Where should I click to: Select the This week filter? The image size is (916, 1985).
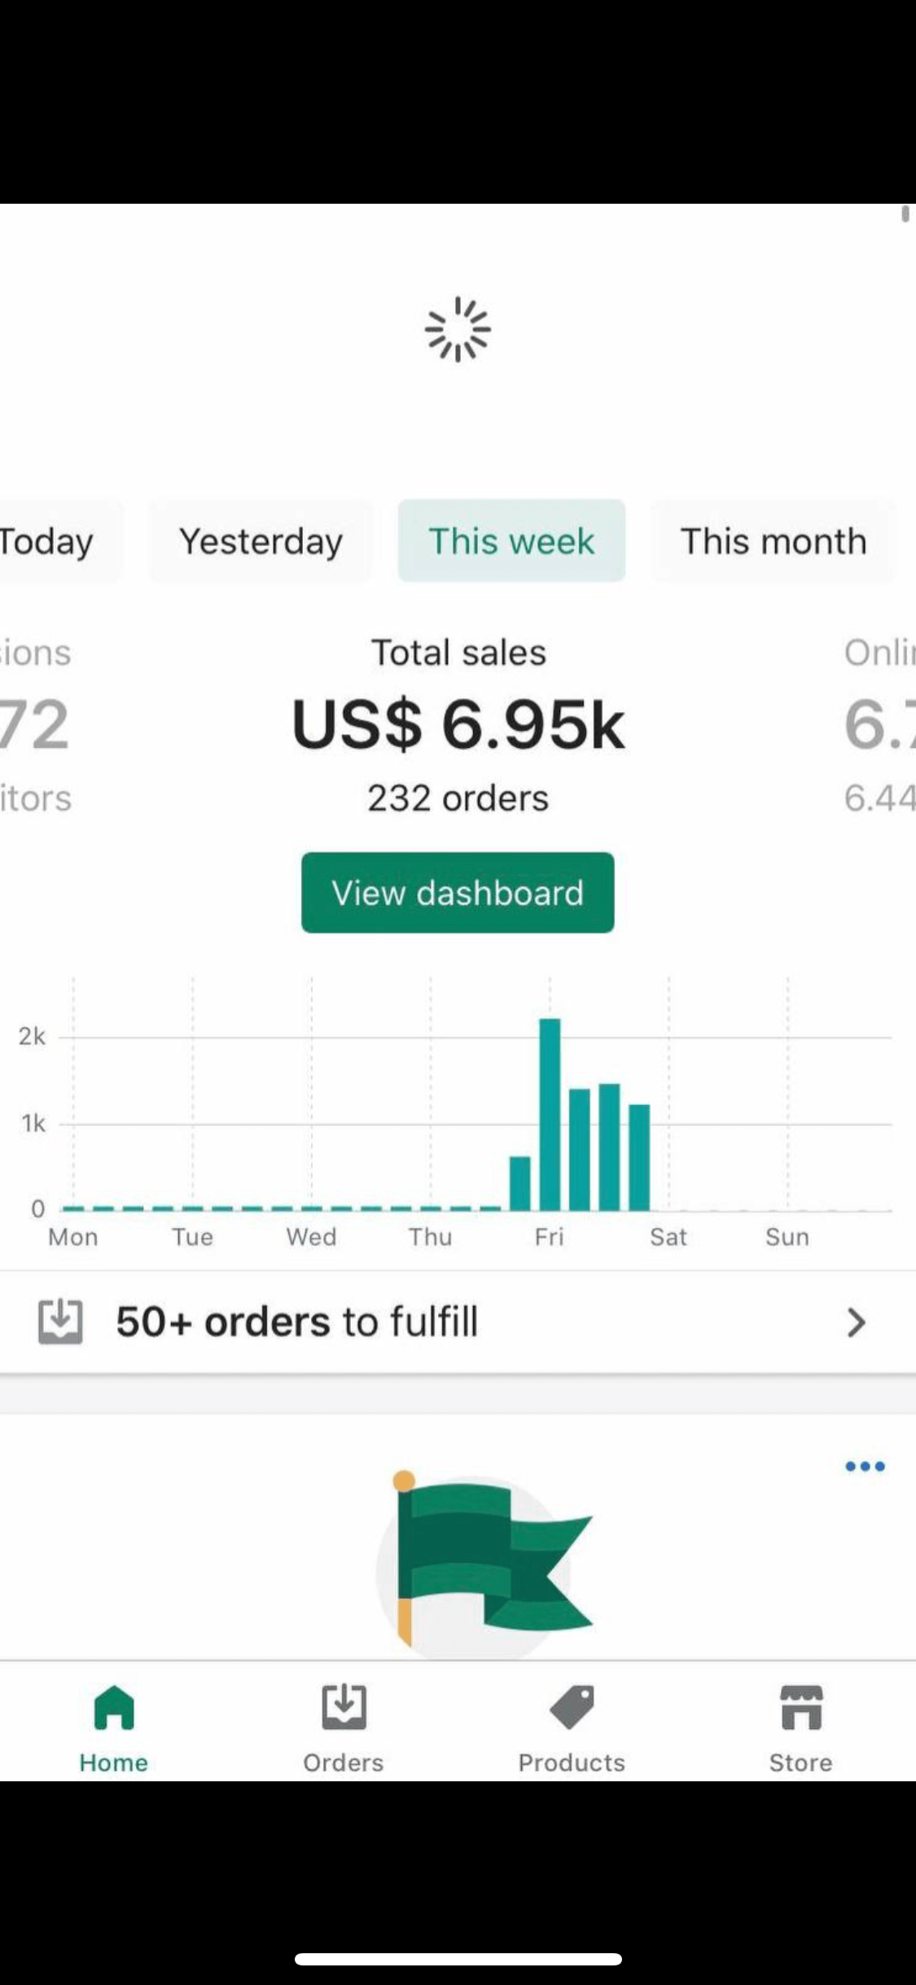(511, 541)
